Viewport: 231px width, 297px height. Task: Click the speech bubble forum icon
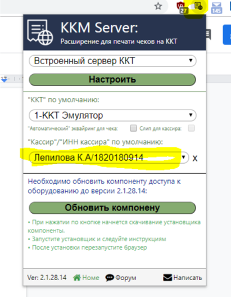pos(110,278)
